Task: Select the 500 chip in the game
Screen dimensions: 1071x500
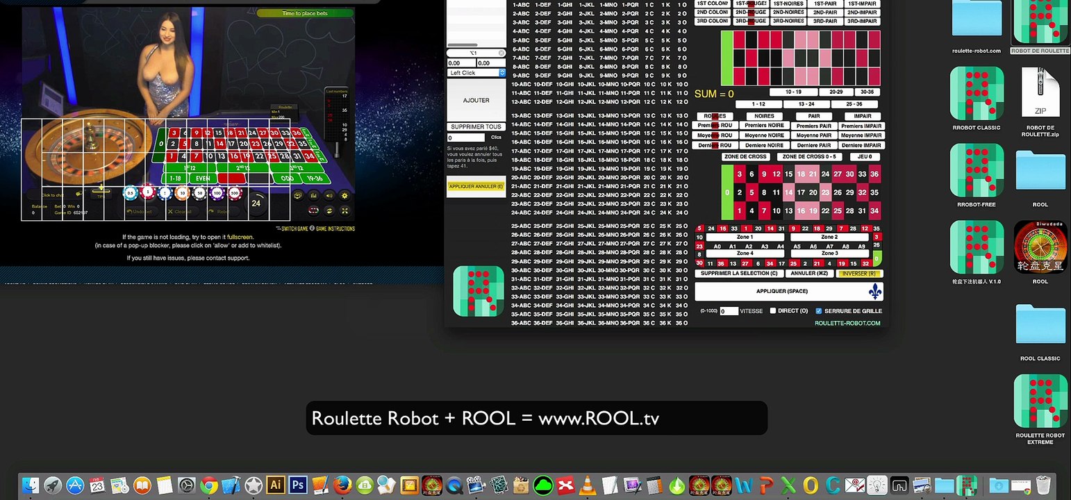Action: [235, 193]
